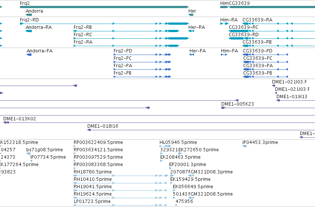Select the CG33639-PC protein label
The image size is (315, 207).
click(x=258, y=58)
